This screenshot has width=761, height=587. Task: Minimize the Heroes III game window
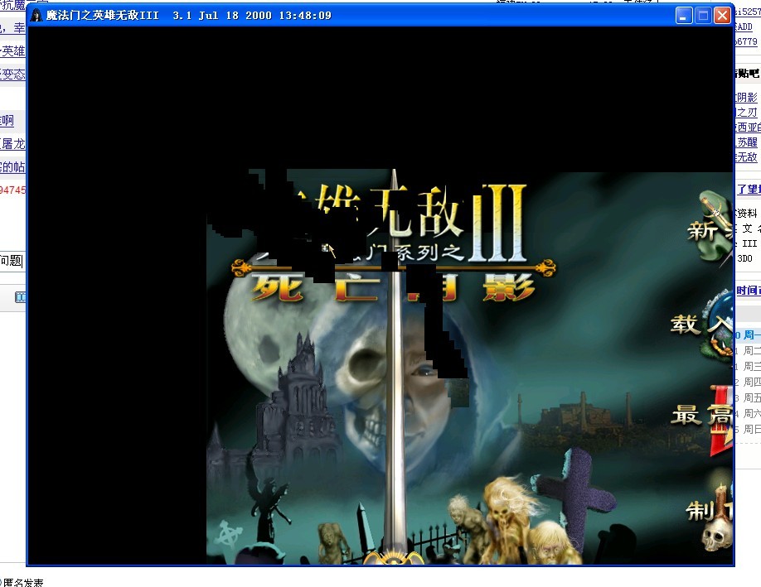pos(683,15)
